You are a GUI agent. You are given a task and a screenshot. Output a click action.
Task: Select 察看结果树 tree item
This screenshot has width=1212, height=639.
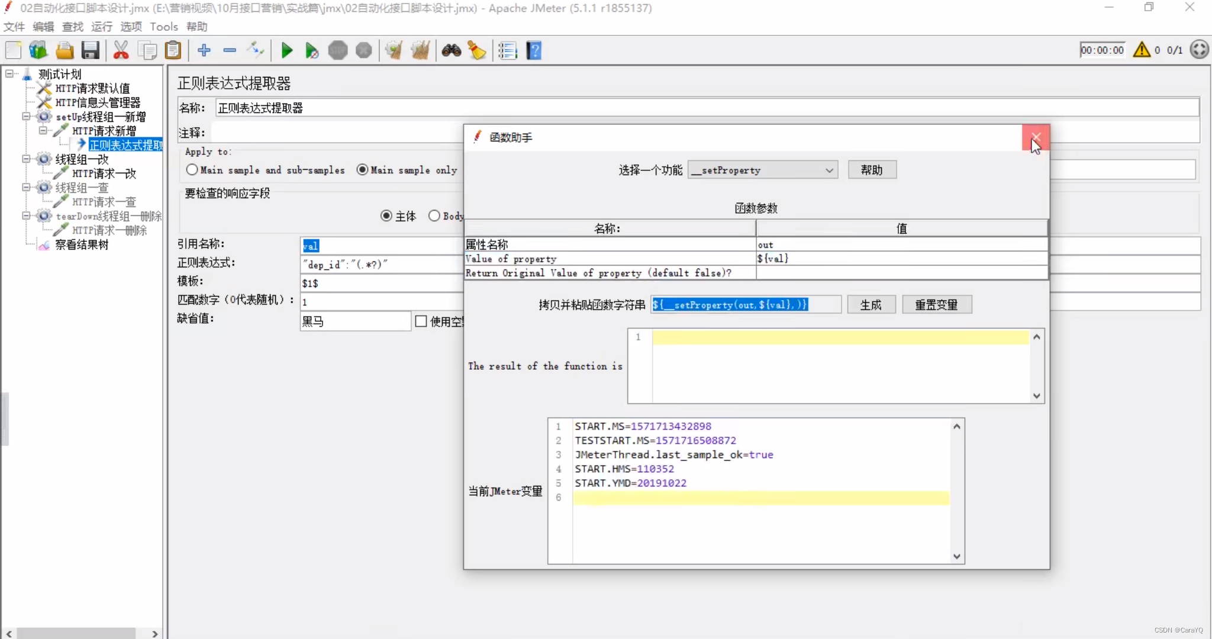(x=82, y=244)
